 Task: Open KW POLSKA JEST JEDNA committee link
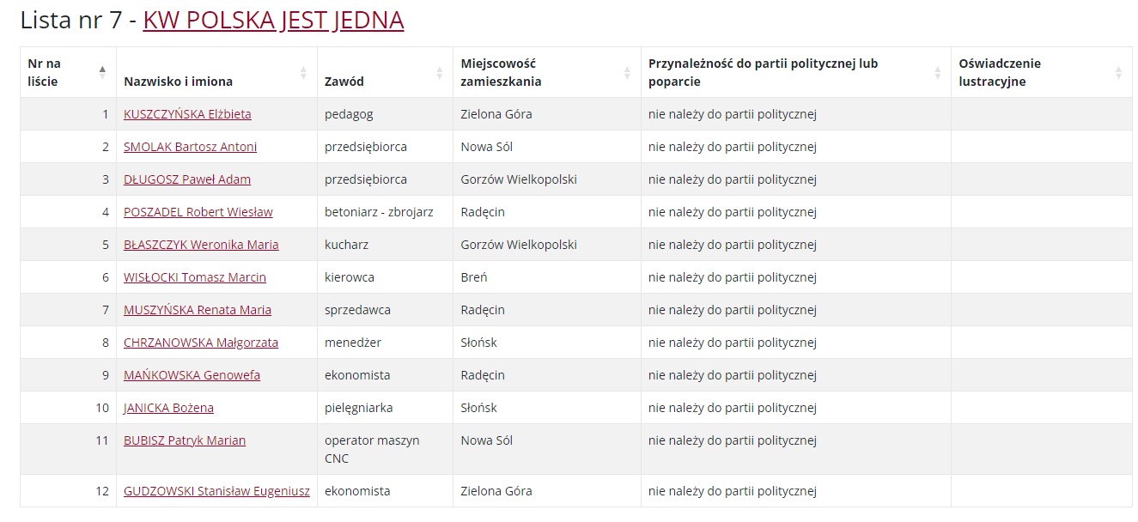pos(273,20)
